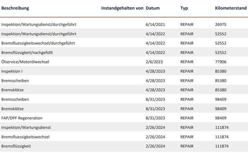The height and width of the screenshot is (153, 248).
Task: Click the date 2/6/2023
Action: point(154,62)
